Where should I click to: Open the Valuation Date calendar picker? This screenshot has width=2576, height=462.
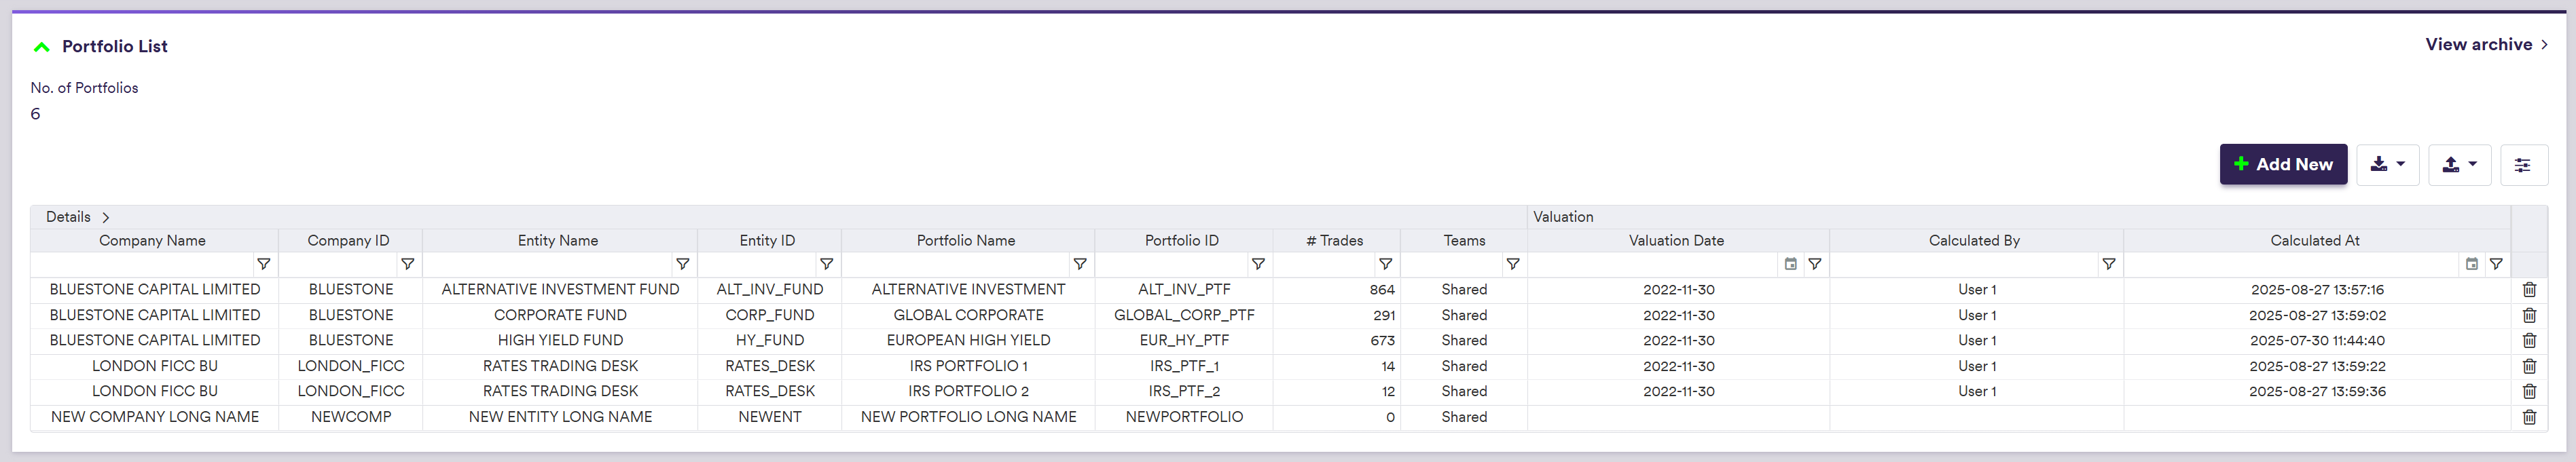pos(1790,265)
